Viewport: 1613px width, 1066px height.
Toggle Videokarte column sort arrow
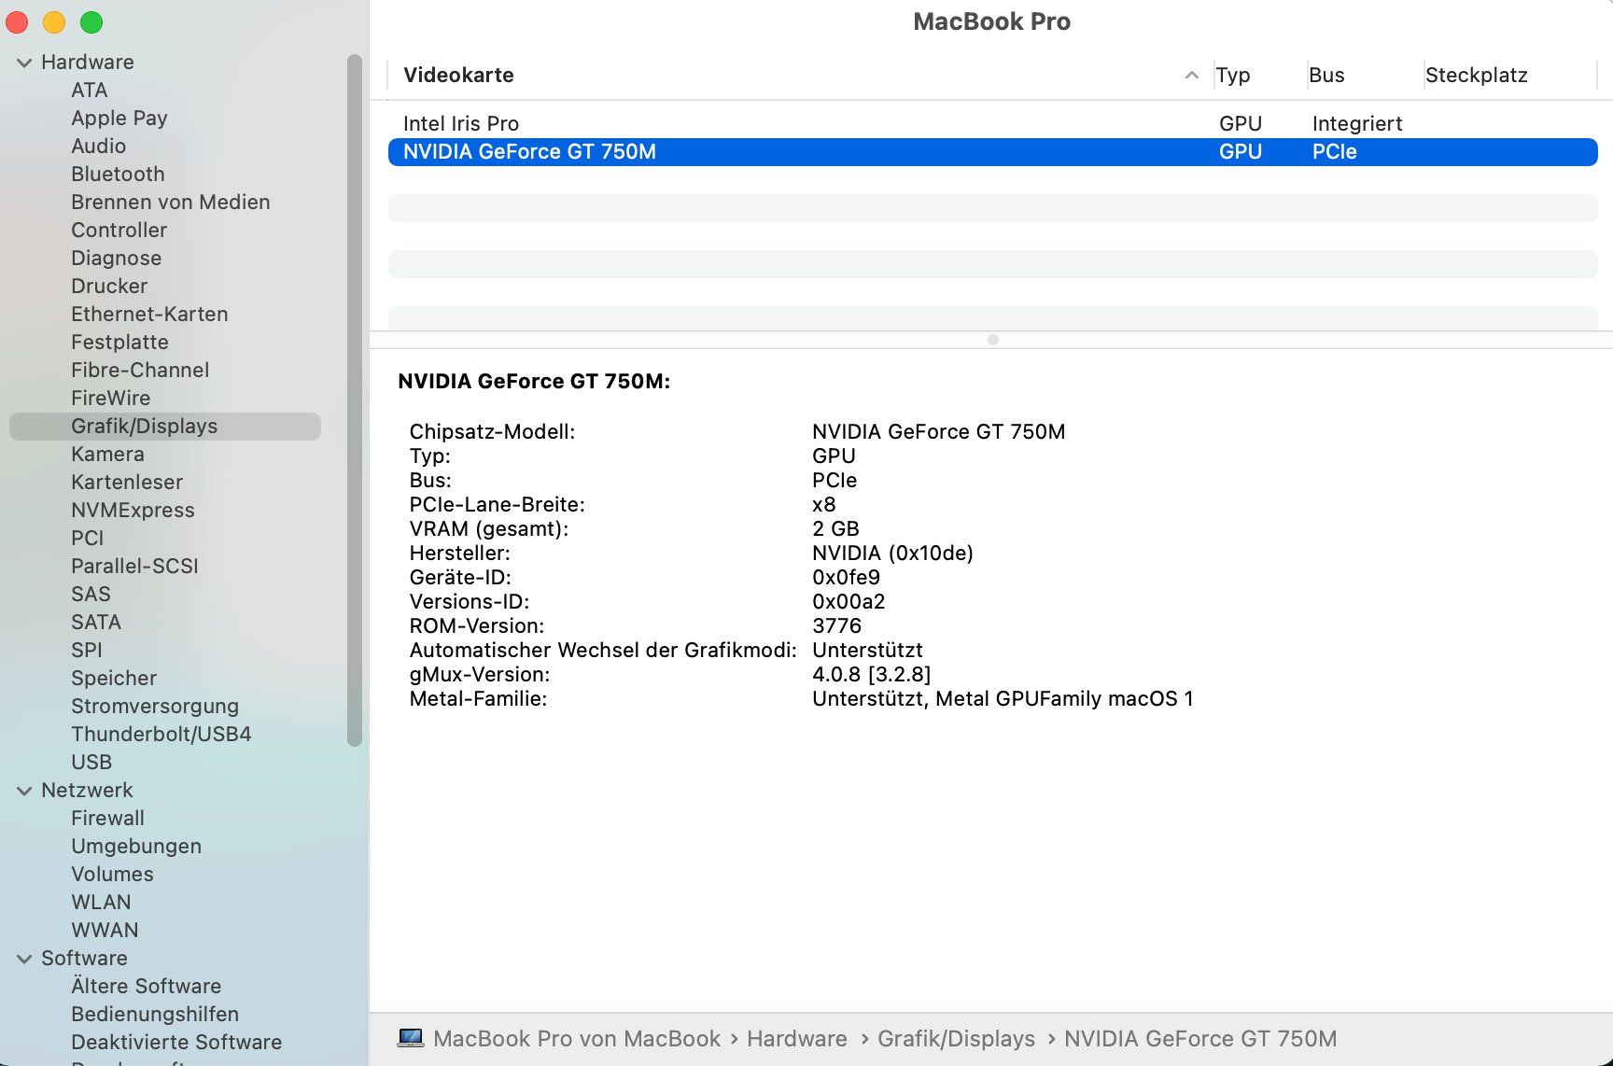(1191, 75)
